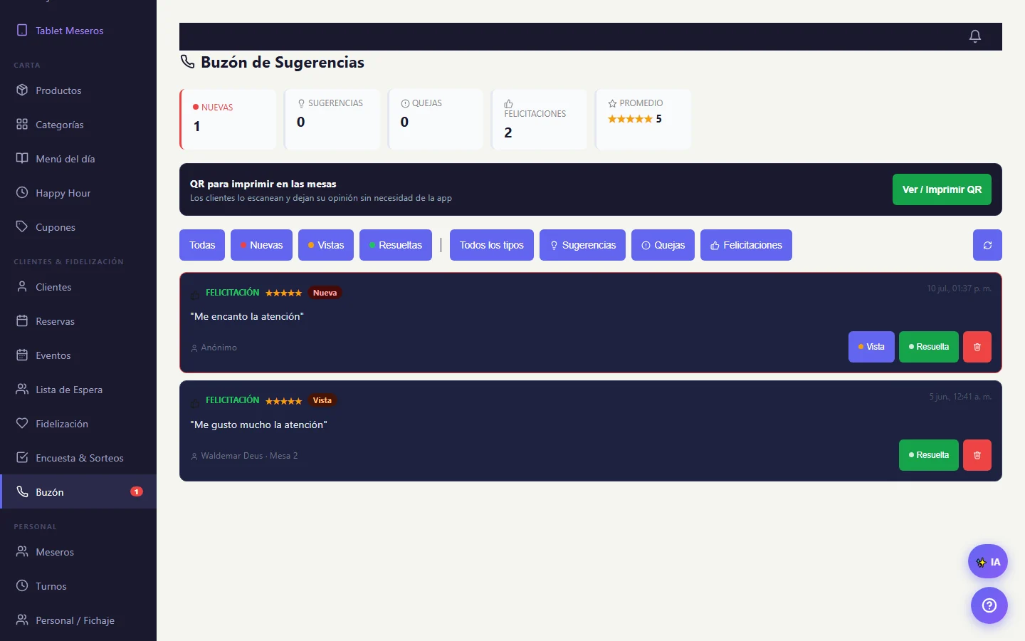Image resolution: width=1025 pixels, height=641 pixels.
Task: Click the Eventos calendar icon
Action: pyautogui.click(x=22, y=355)
